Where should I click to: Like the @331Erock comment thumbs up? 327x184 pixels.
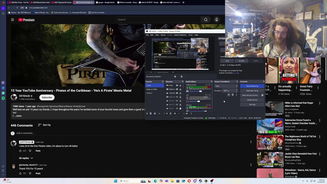(20, 151)
